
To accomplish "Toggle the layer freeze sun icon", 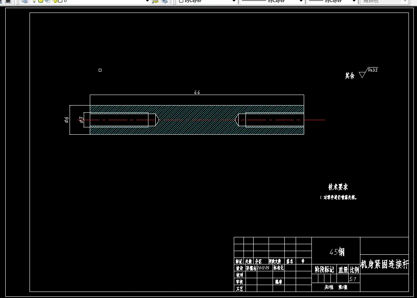I will [x=40, y=1].
